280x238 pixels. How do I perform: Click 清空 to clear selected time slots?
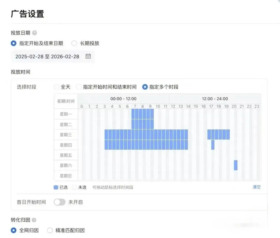(x=257, y=187)
